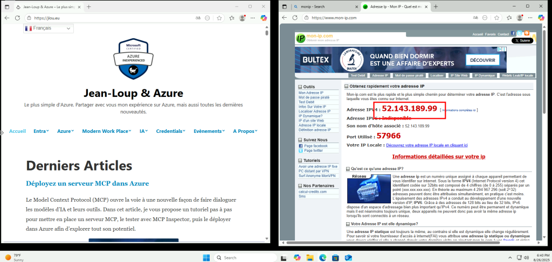The width and height of the screenshot is (552, 262).
Task: Launch Copilot in the jlou.eu window
Action: [x=263, y=18]
